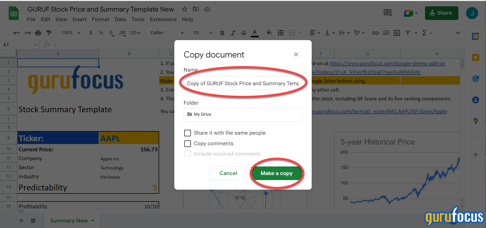Toggle bold formatting

[x=222, y=33]
